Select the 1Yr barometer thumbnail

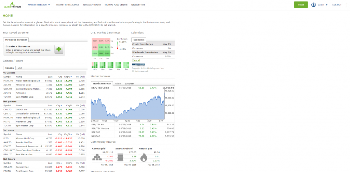pos(119,65)
